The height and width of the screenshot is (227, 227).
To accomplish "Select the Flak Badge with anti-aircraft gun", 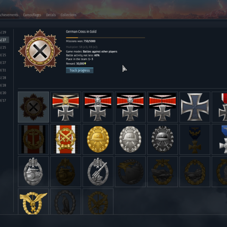I will (98, 171).
